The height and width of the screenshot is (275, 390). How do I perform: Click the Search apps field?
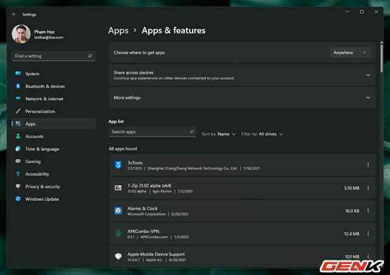[152, 132]
